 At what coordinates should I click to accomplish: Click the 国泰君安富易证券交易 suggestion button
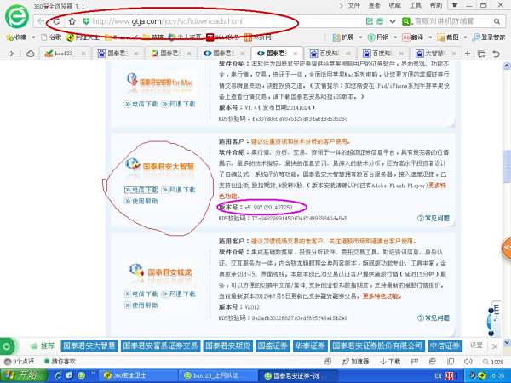(x=160, y=346)
